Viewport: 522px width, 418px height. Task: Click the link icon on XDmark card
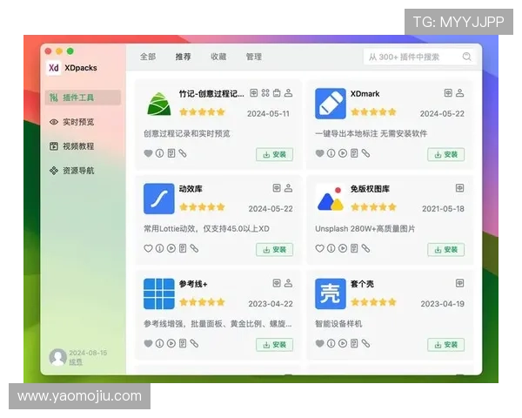(365, 153)
